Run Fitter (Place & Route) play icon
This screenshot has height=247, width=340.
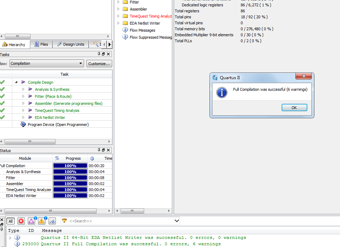tap(30, 96)
